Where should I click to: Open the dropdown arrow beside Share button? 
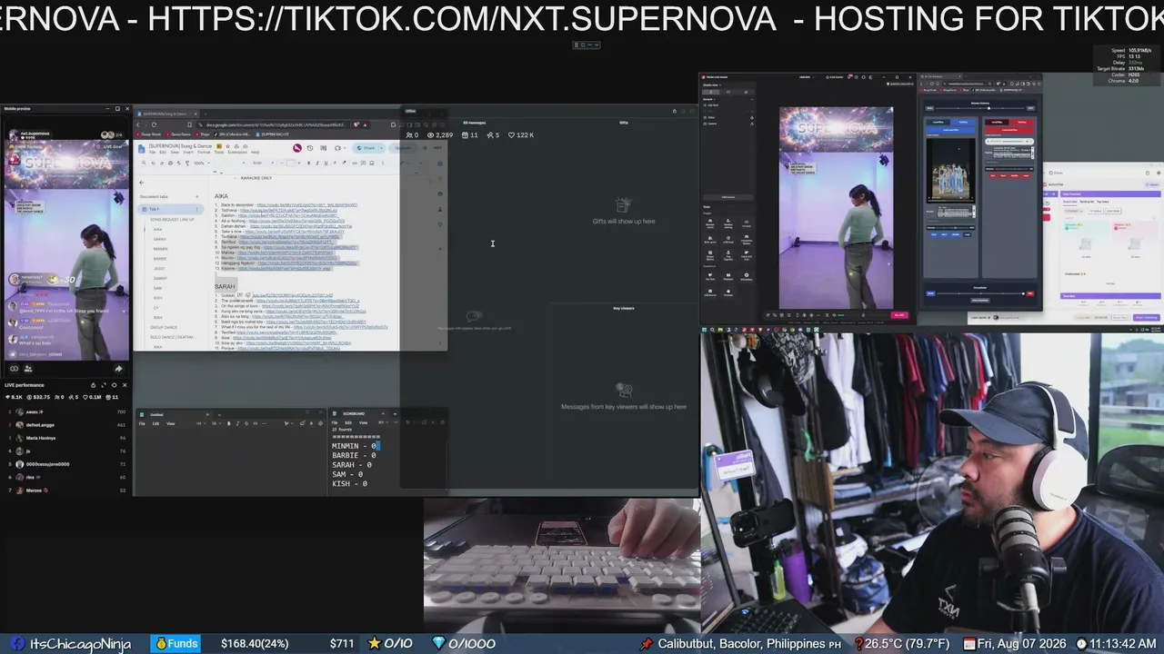click(x=380, y=148)
